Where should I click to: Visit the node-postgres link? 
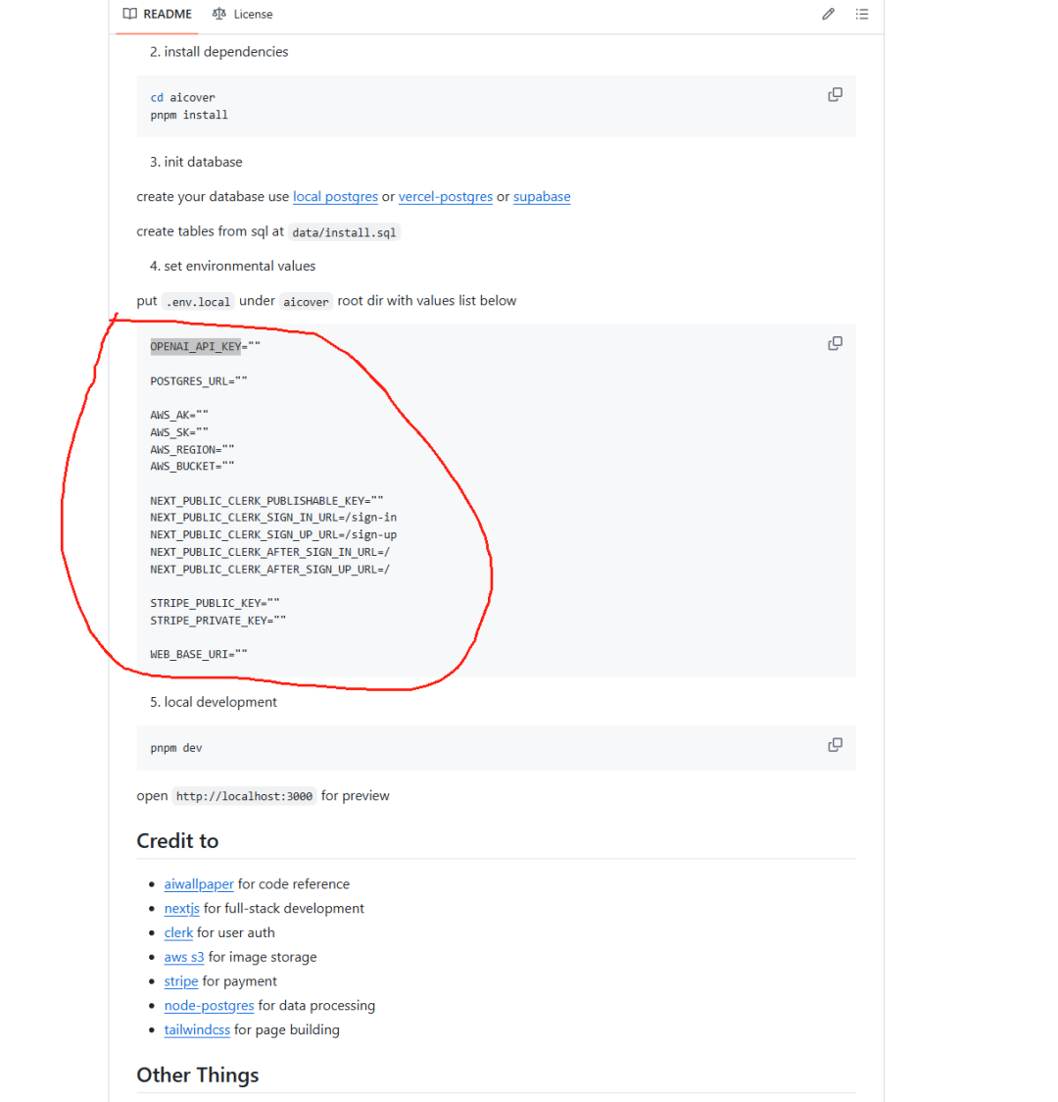pyautogui.click(x=209, y=1006)
